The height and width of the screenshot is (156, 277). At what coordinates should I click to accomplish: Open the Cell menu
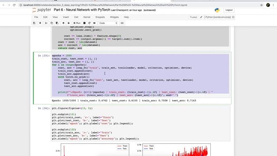tap(76, 17)
